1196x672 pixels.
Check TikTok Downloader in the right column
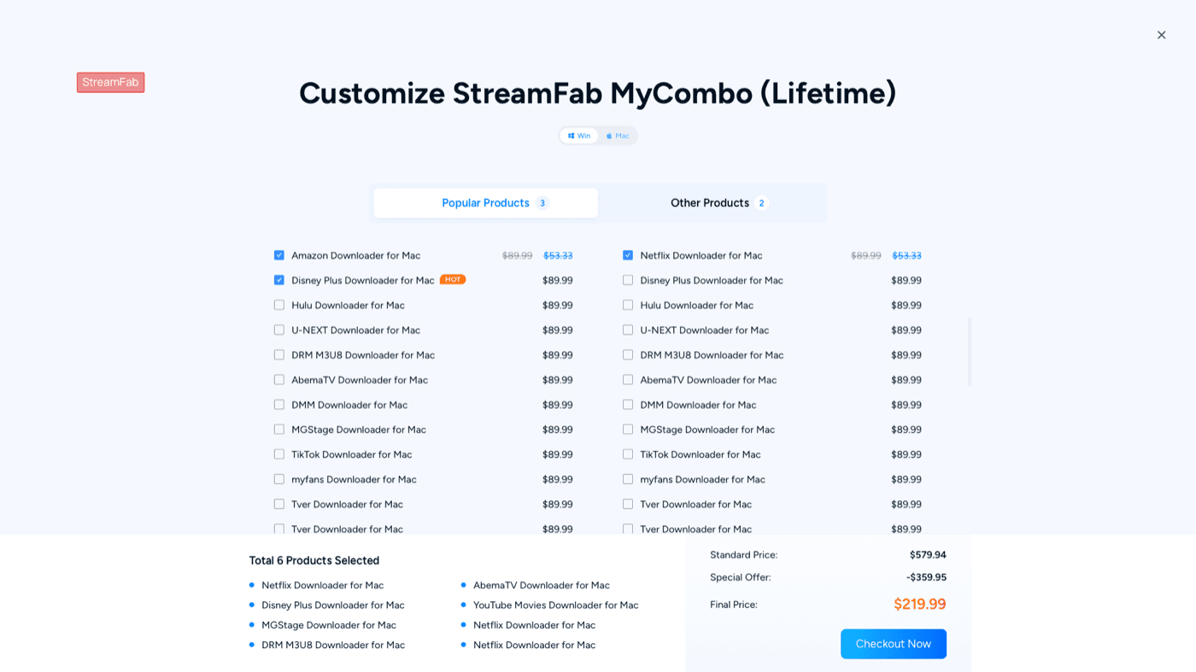628,454
